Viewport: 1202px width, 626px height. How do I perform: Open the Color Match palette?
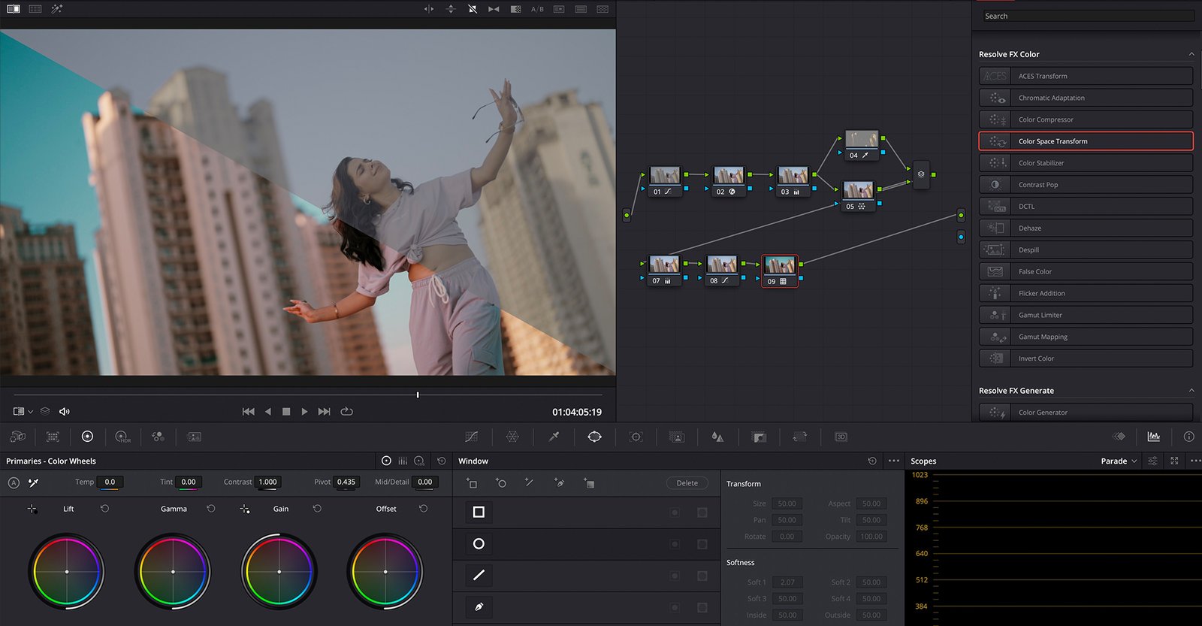(53, 437)
